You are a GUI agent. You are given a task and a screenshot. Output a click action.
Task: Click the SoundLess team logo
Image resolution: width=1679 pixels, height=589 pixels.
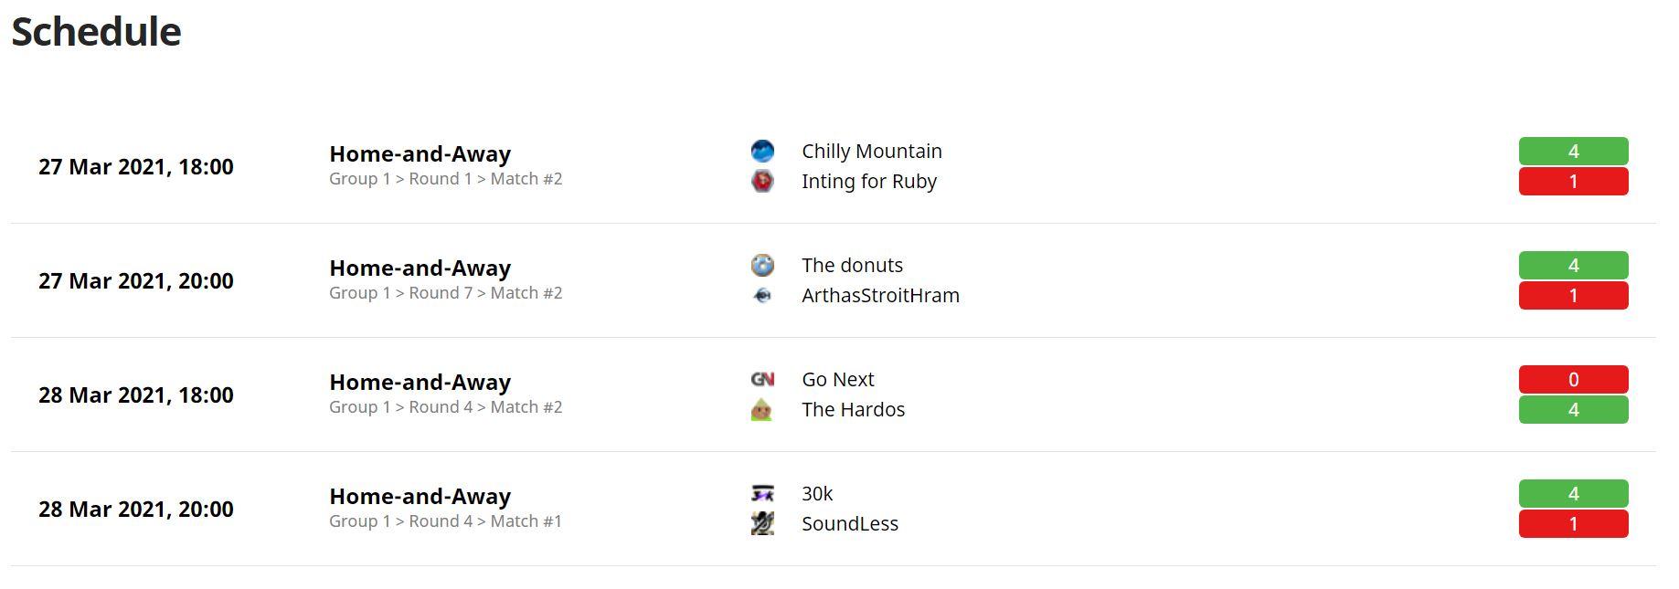tap(762, 523)
